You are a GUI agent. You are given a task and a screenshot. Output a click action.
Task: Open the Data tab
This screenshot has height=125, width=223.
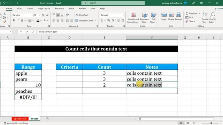tap(71, 8)
